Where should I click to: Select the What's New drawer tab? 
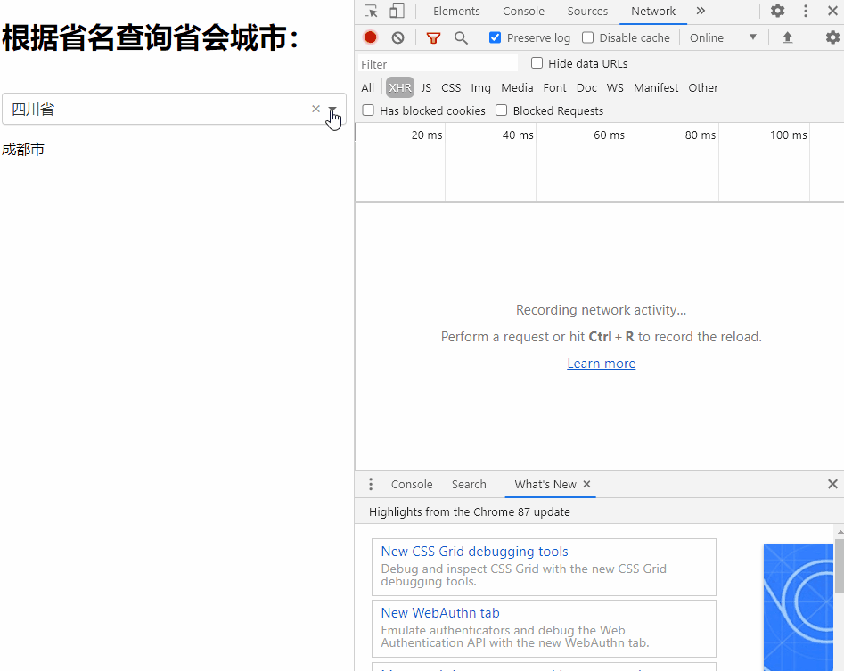coord(545,484)
